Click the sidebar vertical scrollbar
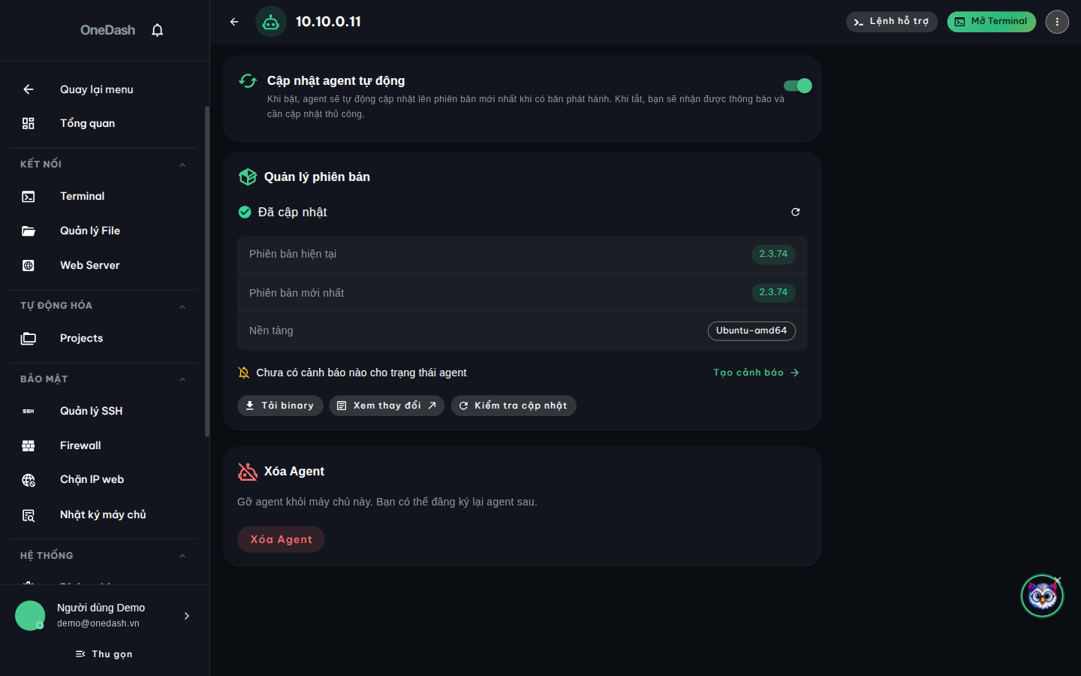Screen dimensions: 1081x676 207,271
